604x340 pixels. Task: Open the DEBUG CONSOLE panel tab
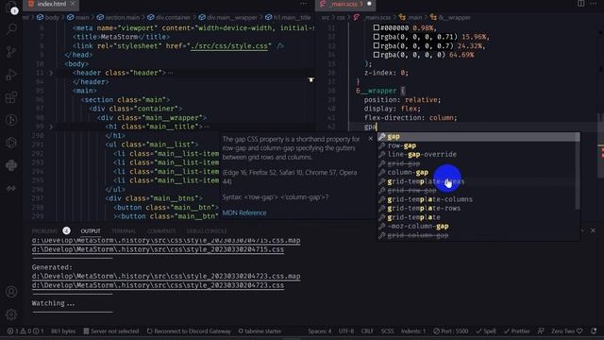[x=207, y=230]
